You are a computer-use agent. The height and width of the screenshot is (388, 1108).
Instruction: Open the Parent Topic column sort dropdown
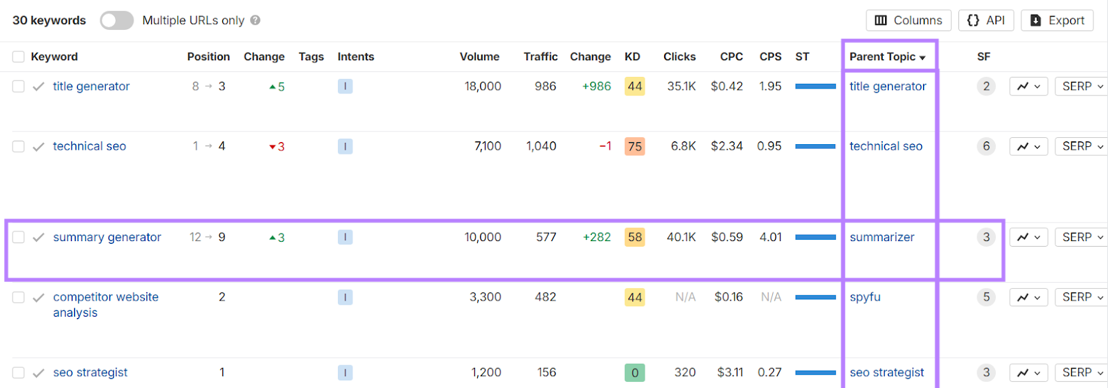(887, 57)
